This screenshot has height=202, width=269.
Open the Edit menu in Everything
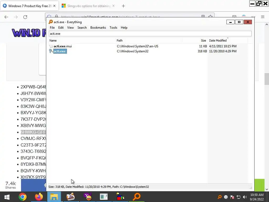[x=61, y=28]
